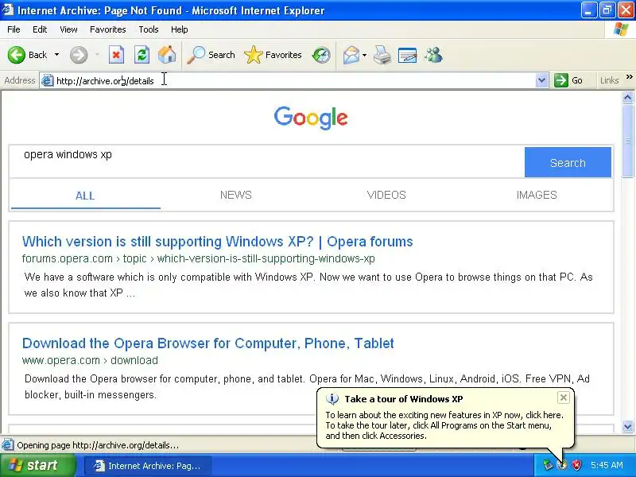This screenshot has width=636, height=477.
Task: Click the red security shield tray icon
Action: [576, 465]
